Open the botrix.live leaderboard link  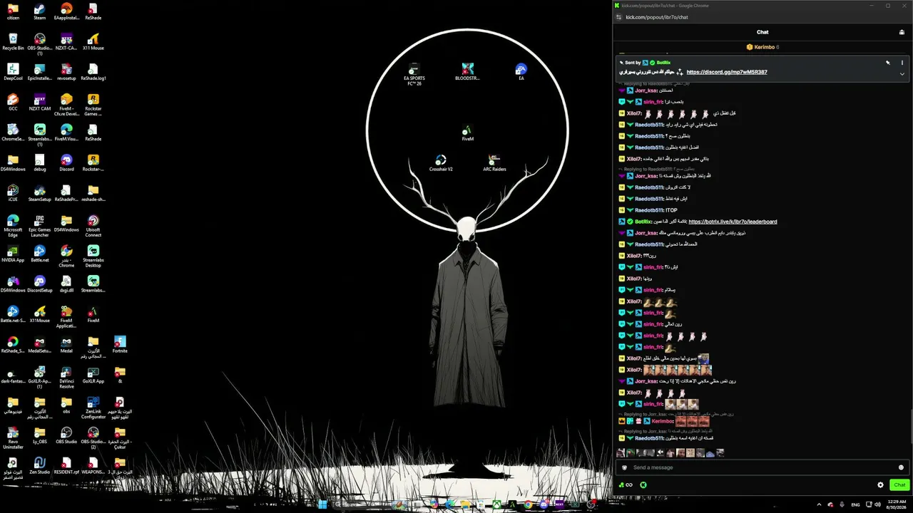click(733, 222)
